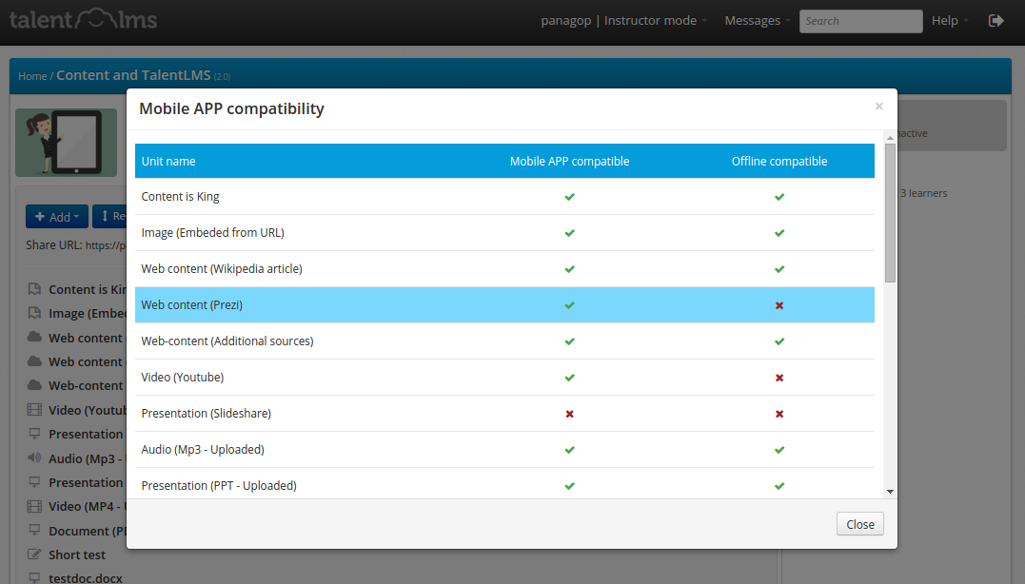Click offline checkmark for Audio (Mp3 - Uploaded)
Viewport: 1025px width, 584px height.
779,450
